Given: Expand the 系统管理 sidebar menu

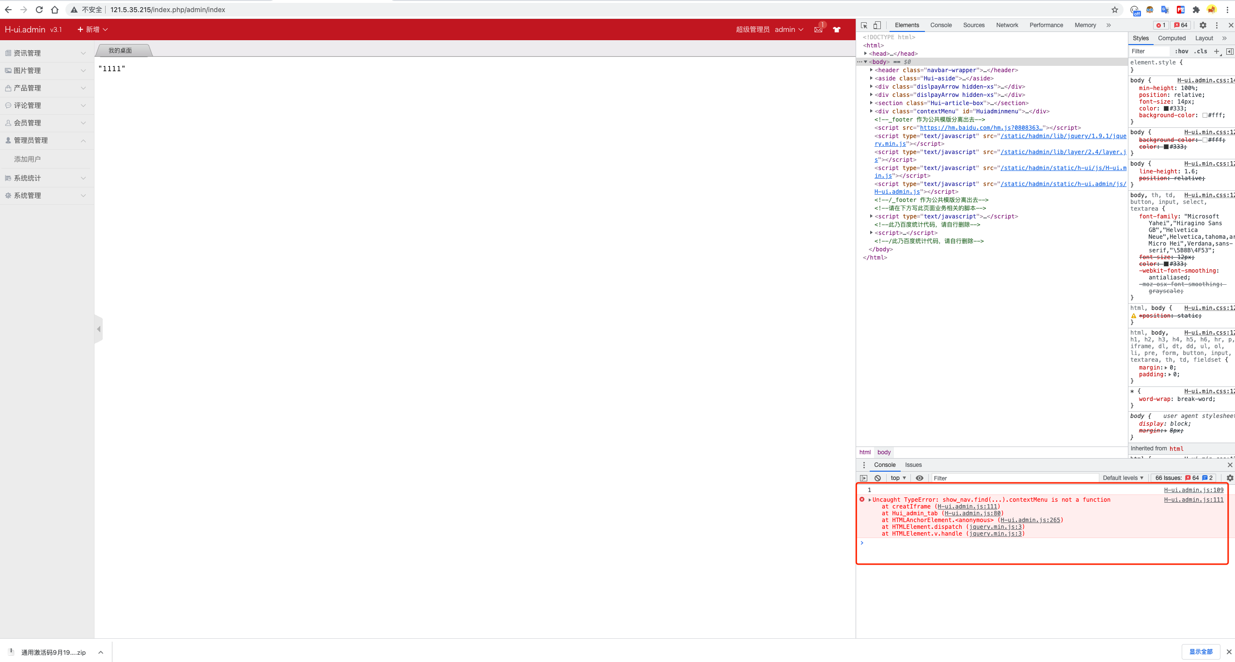Looking at the screenshot, I should (45, 195).
